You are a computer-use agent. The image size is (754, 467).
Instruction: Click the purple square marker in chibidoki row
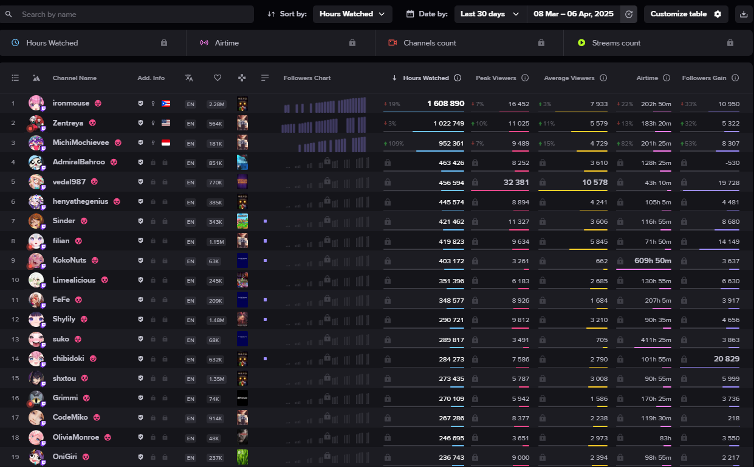point(265,358)
